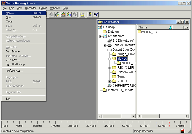Screen dimensions: 192x134
Task: Open CD Info via the disc-with-i icon
Action: click(x=69, y=14)
